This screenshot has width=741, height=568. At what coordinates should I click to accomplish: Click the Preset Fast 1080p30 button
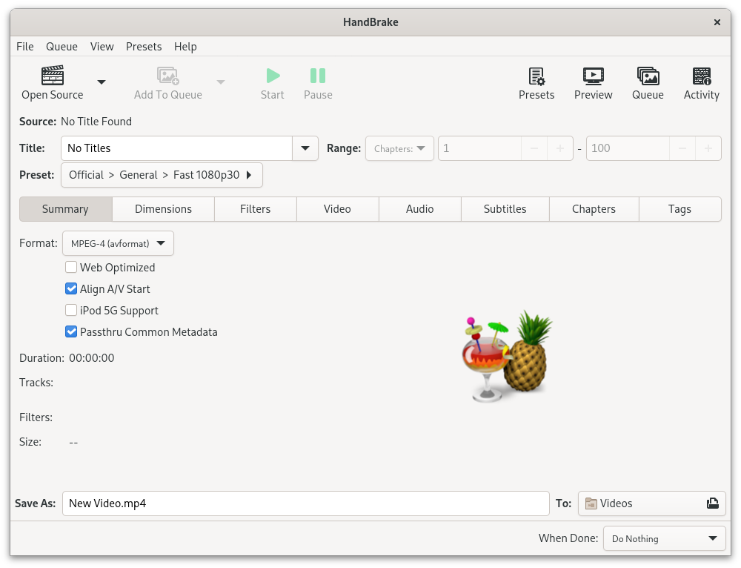(x=162, y=175)
